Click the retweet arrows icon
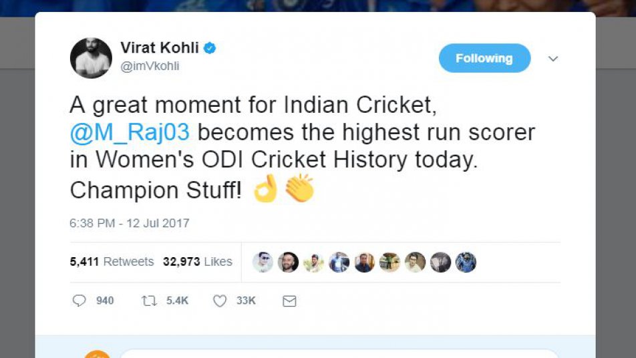636x358 pixels. pyautogui.click(x=149, y=301)
